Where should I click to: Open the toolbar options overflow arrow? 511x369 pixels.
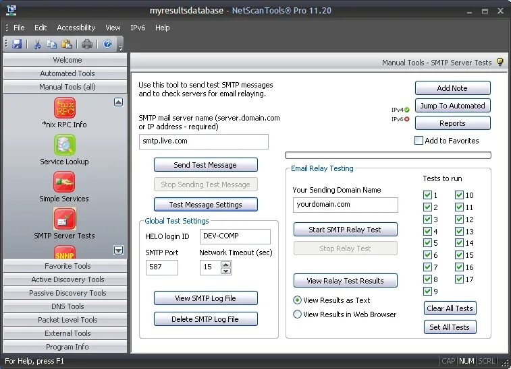[121, 48]
